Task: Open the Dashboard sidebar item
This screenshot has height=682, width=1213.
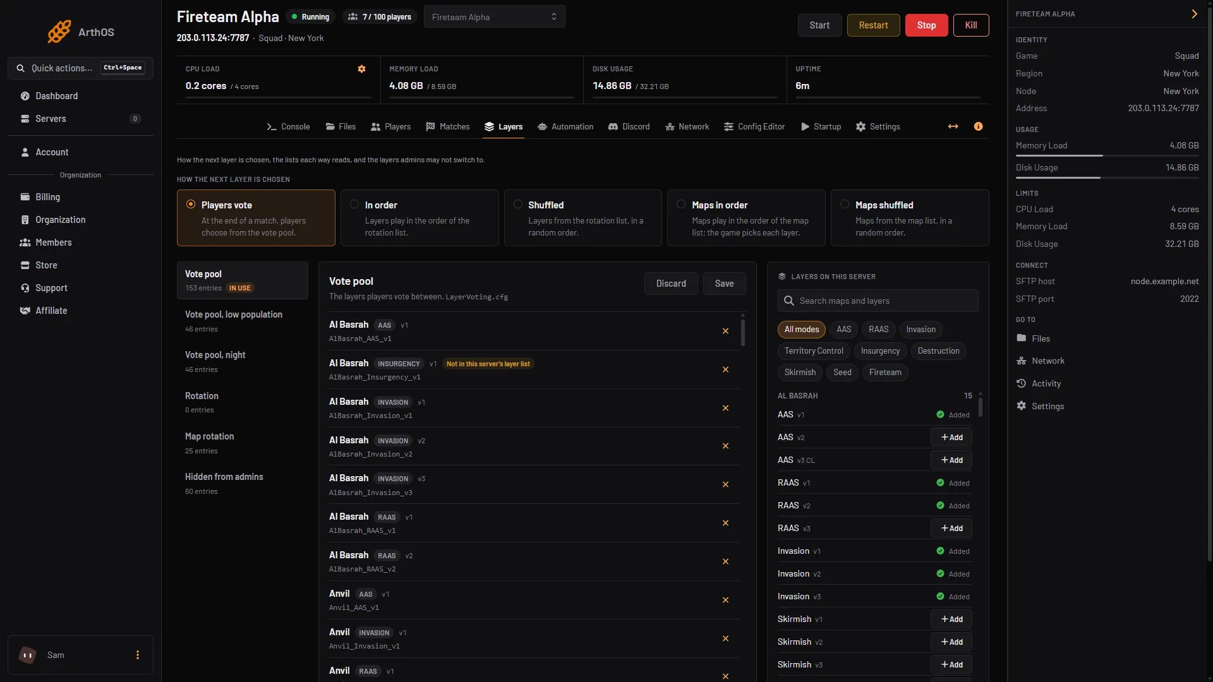Action: [80, 96]
